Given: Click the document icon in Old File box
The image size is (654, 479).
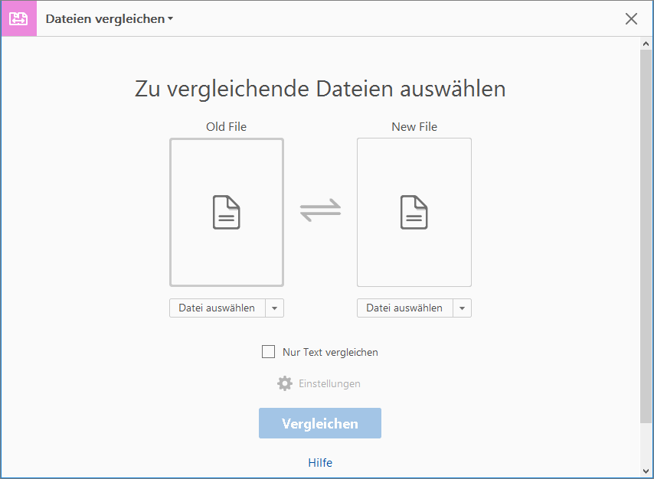Looking at the screenshot, I should 227,212.
